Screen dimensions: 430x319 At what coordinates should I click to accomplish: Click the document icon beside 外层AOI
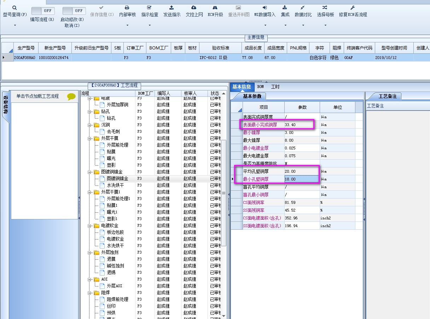[x=103, y=286]
